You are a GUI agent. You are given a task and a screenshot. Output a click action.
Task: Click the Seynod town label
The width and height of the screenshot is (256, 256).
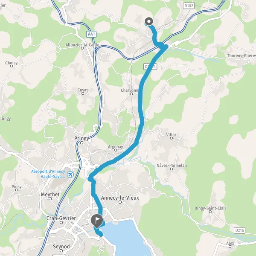coord(61,247)
